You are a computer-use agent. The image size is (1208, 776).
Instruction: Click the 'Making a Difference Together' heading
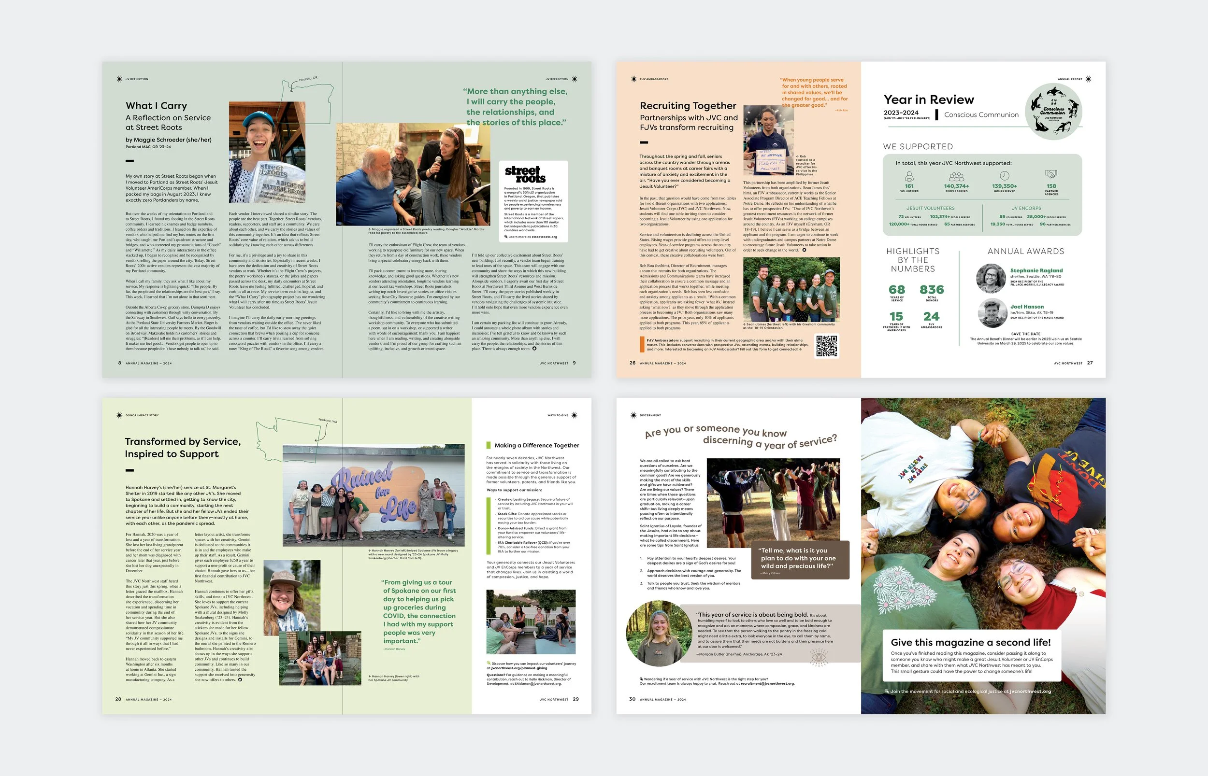(x=536, y=445)
